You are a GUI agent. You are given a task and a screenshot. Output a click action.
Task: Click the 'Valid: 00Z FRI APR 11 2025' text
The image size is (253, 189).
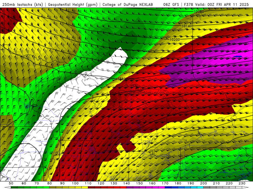(x=222, y=4)
